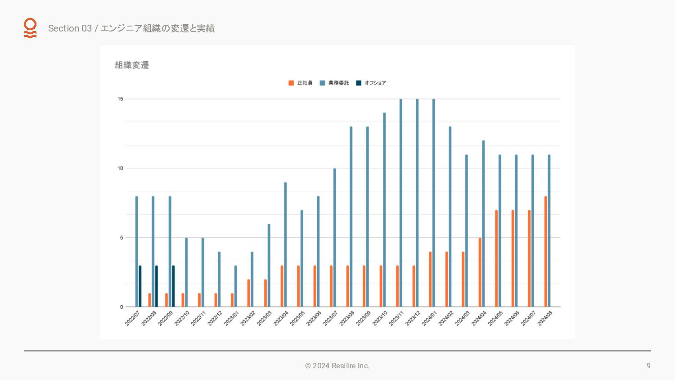Click the 2024/04 x-axis label
Viewport: 675px width, 380px height.
click(479, 318)
